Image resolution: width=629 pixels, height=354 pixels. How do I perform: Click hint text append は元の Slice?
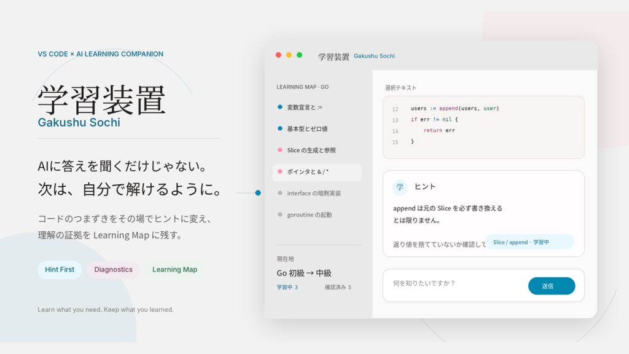(448, 208)
